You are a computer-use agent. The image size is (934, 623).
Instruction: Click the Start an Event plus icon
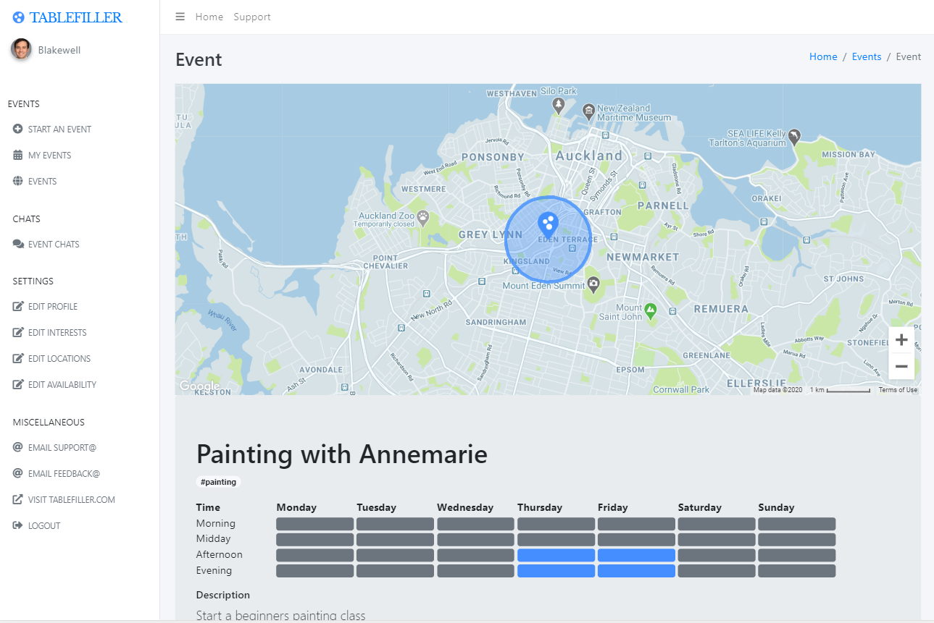click(18, 129)
